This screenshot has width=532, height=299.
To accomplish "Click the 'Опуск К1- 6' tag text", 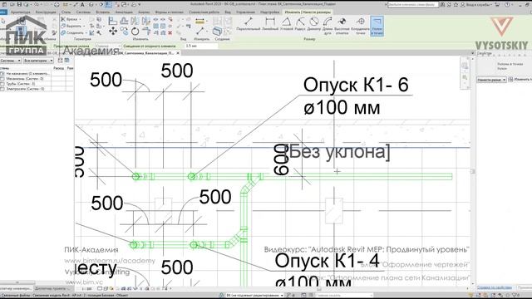I will [x=356, y=85].
